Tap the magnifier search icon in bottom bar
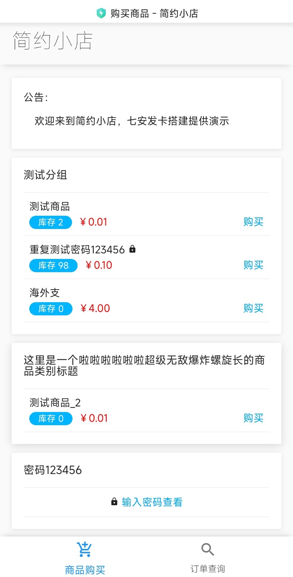The image size is (293, 577). 207,550
